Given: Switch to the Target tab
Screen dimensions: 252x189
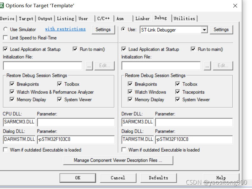Looking at the screenshot, I should click(26, 18).
